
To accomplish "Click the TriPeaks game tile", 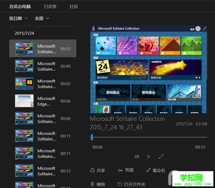I will pyautogui.click(x=191, y=46).
